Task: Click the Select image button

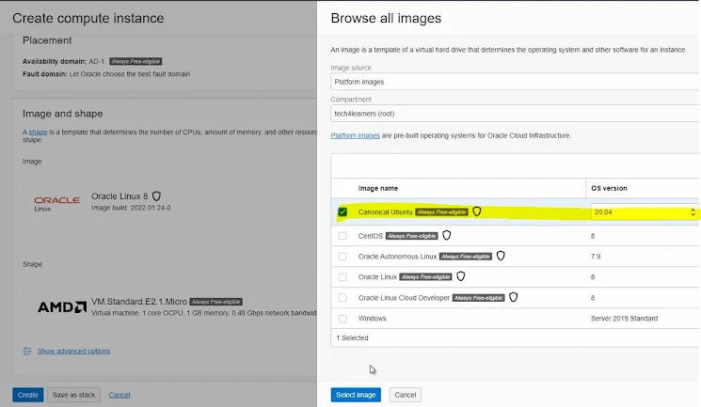Action: [x=356, y=395]
